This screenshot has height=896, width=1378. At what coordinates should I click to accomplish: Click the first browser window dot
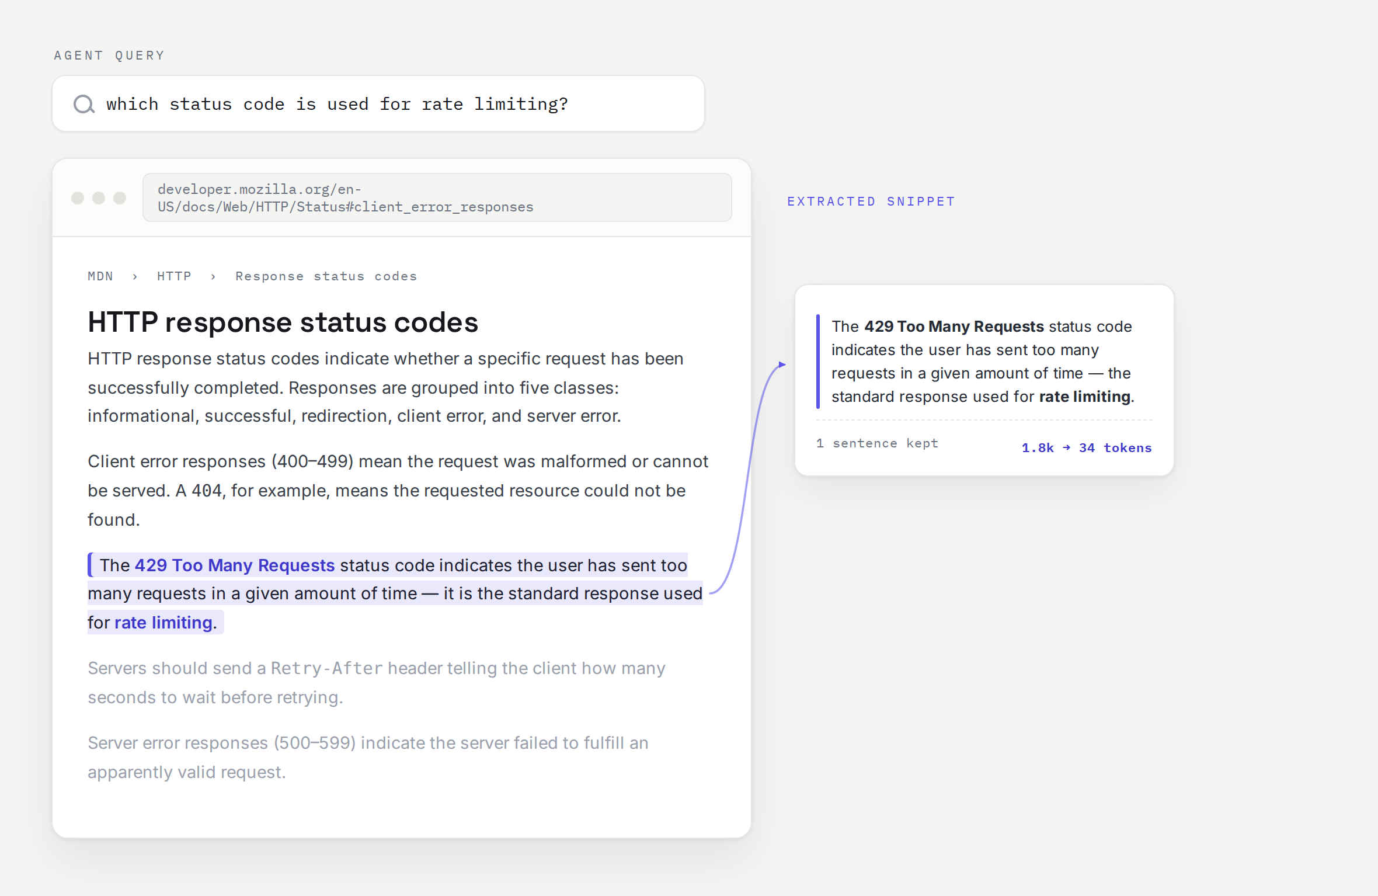tap(78, 198)
